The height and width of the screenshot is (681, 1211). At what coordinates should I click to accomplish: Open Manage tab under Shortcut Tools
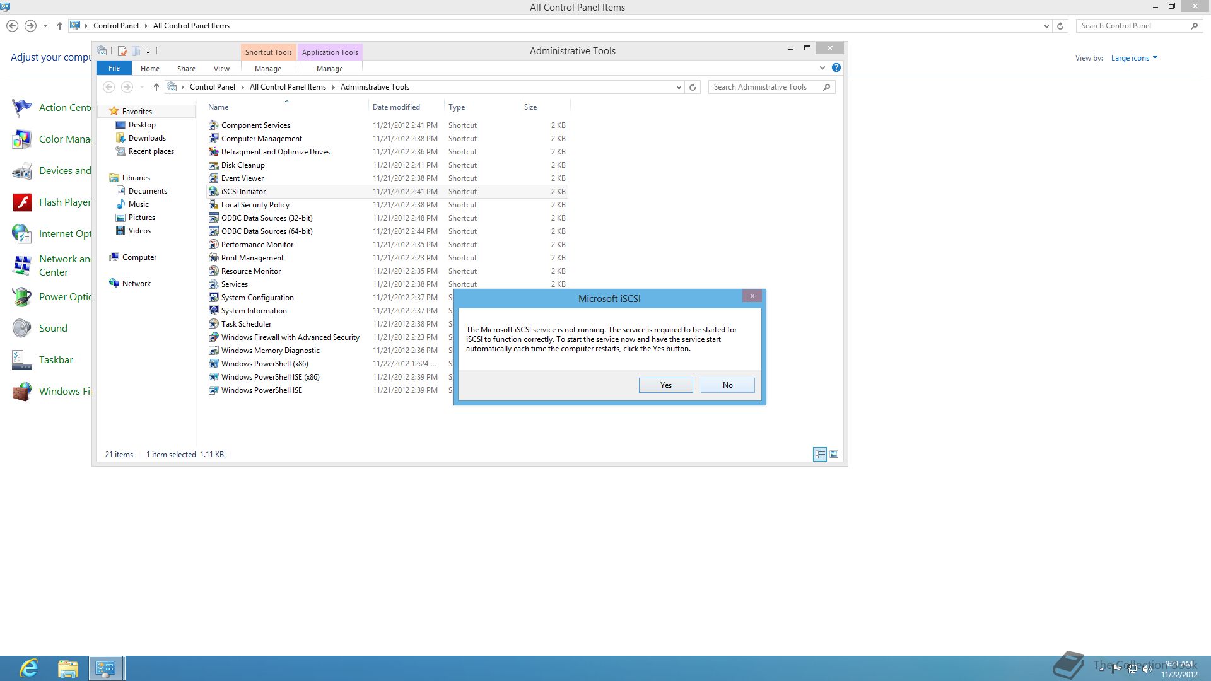268,69
